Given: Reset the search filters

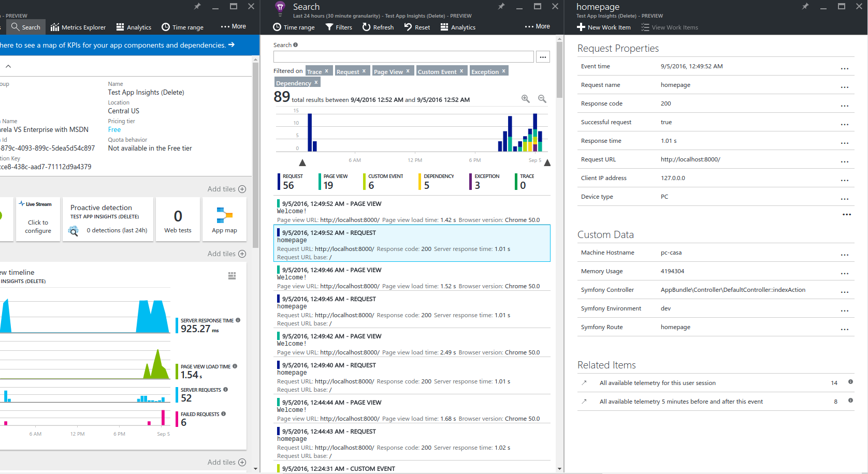Looking at the screenshot, I should tap(417, 27).
